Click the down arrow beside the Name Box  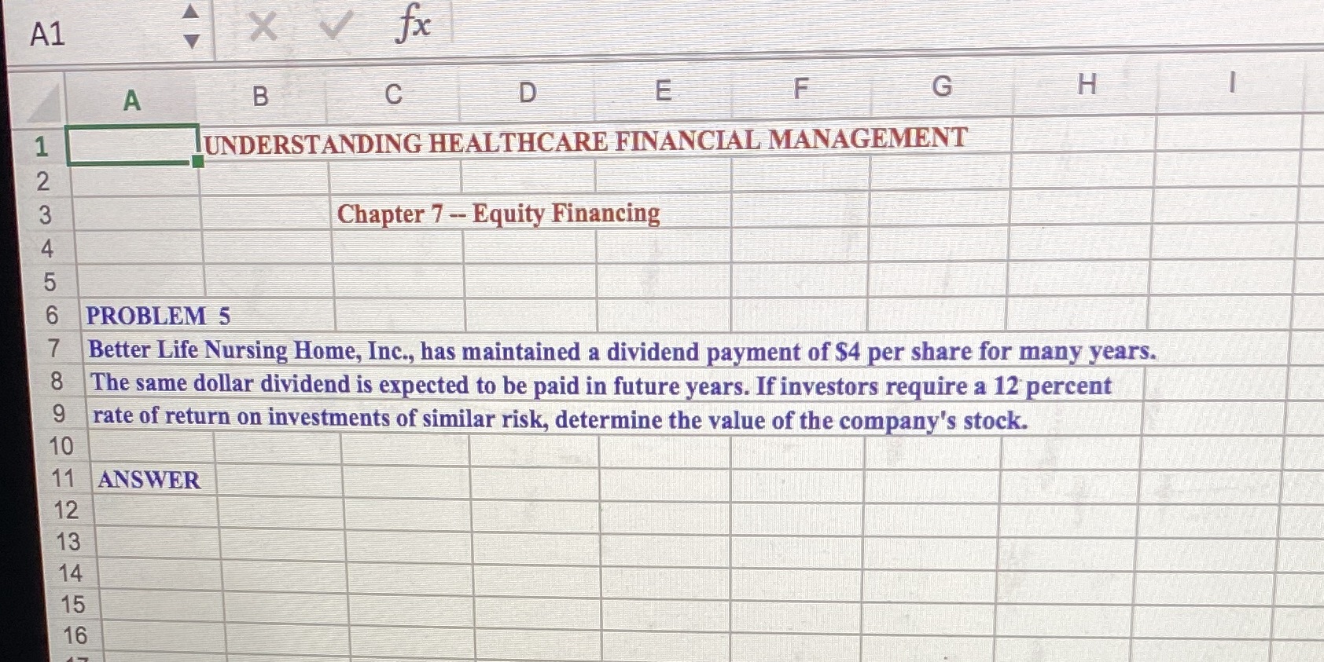[191, 38]
